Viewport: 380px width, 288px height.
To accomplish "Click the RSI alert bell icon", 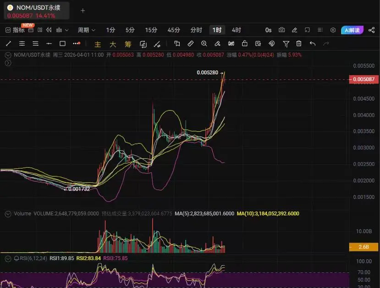I will [x=17, y=259].
